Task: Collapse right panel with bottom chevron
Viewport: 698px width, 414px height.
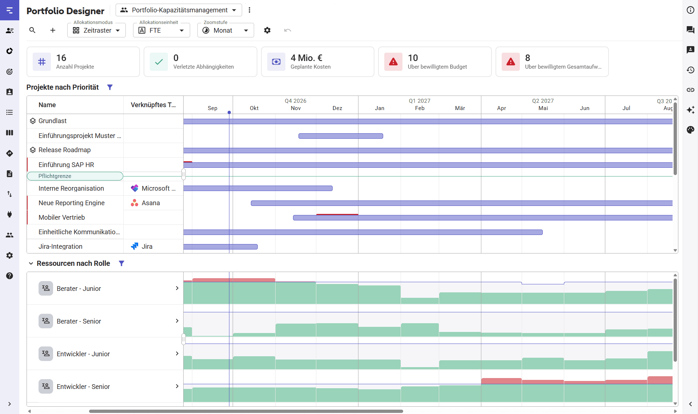Action: pos(690,404)
